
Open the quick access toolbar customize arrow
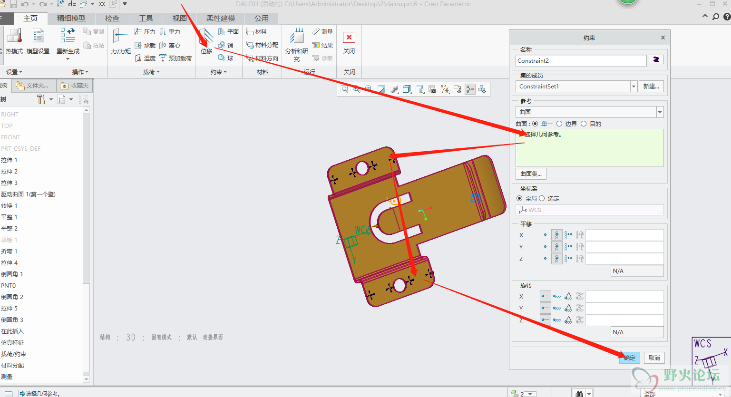click(x=125, y=4)
